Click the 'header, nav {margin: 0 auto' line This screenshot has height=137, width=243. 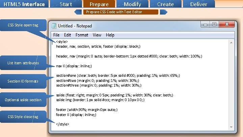tap(129, 56)
